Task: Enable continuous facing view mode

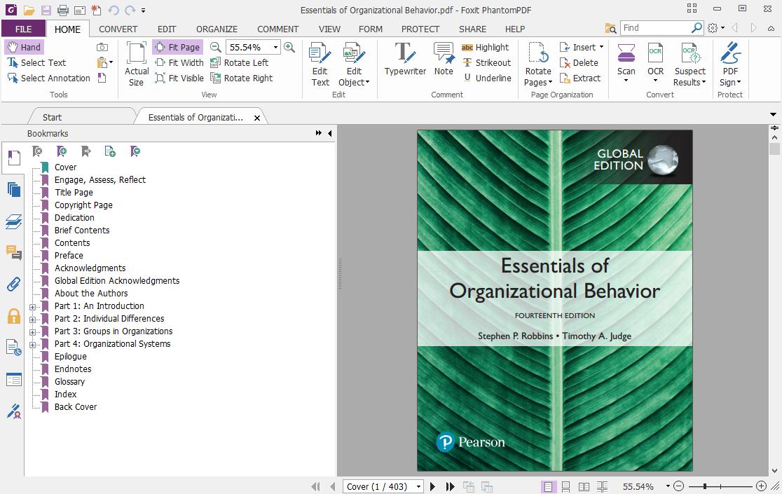Action: [602, 486]
